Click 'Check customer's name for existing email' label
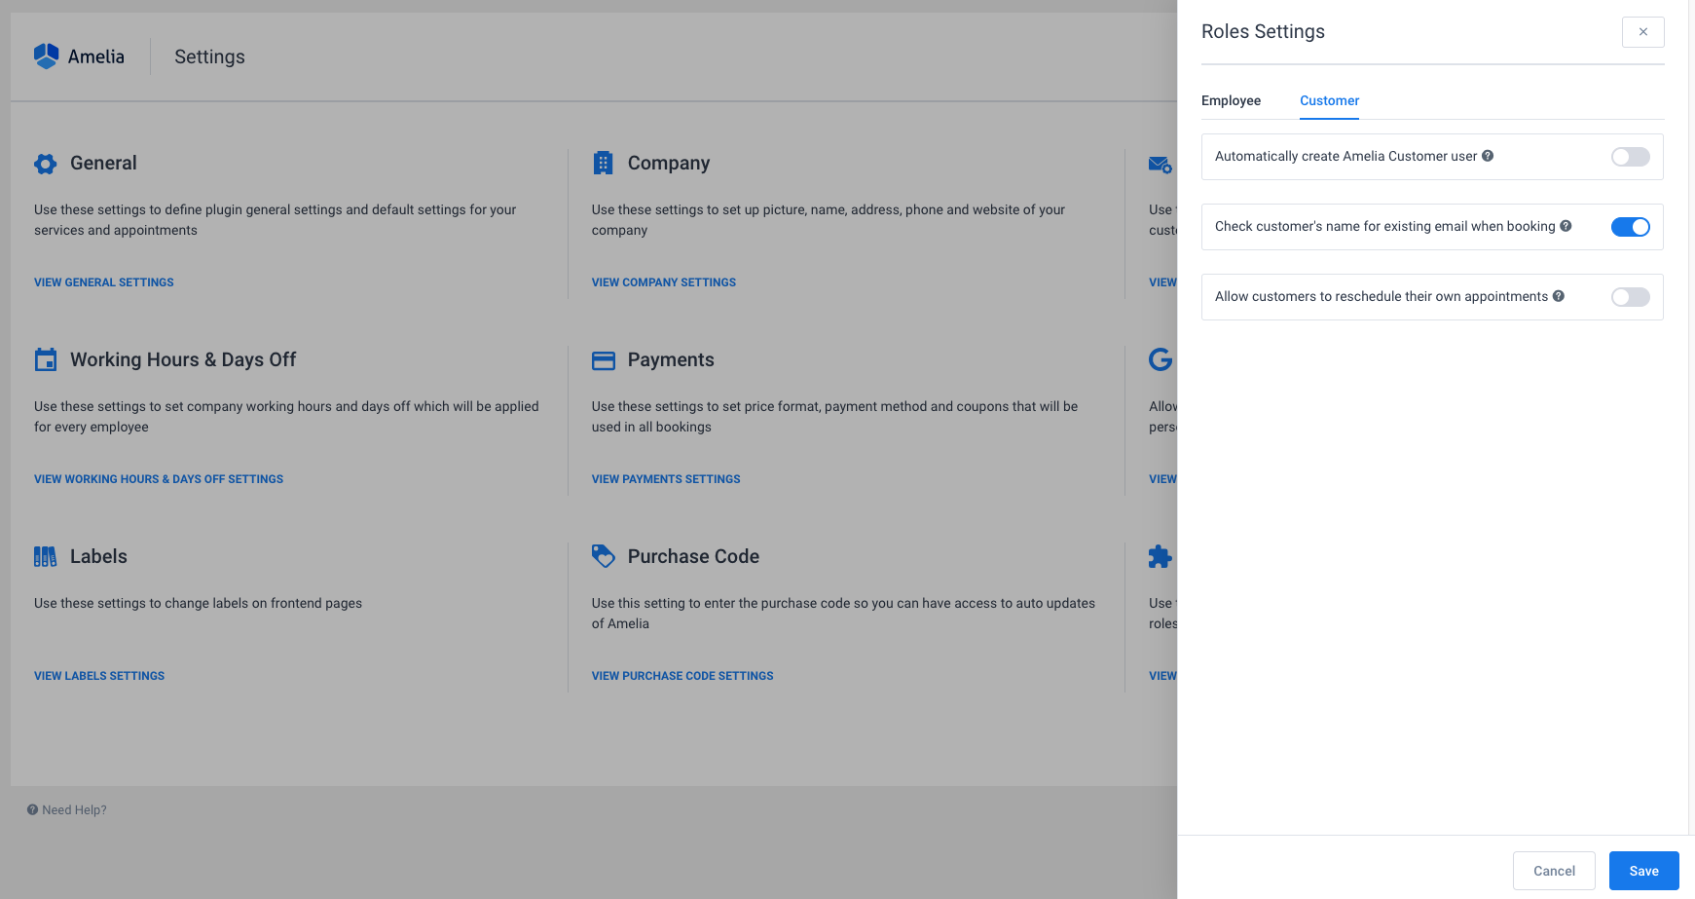 click(x=1385, y=226)
